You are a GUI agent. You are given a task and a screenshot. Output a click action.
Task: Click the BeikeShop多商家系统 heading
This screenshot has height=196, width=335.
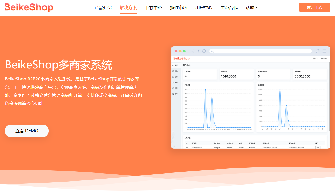pyautogui.click(x=58, y=65)
